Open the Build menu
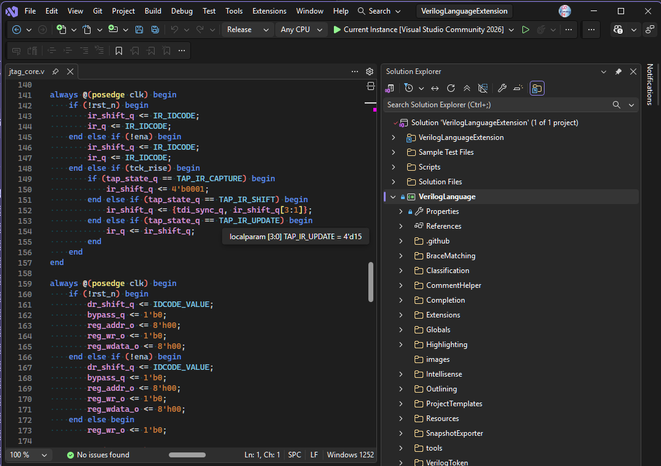This screenshot has width=661, height=466. click(153, 11)
